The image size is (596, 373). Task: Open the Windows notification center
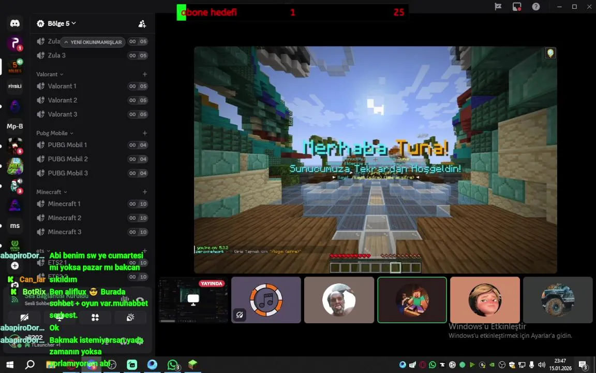[x=584, y=365]
